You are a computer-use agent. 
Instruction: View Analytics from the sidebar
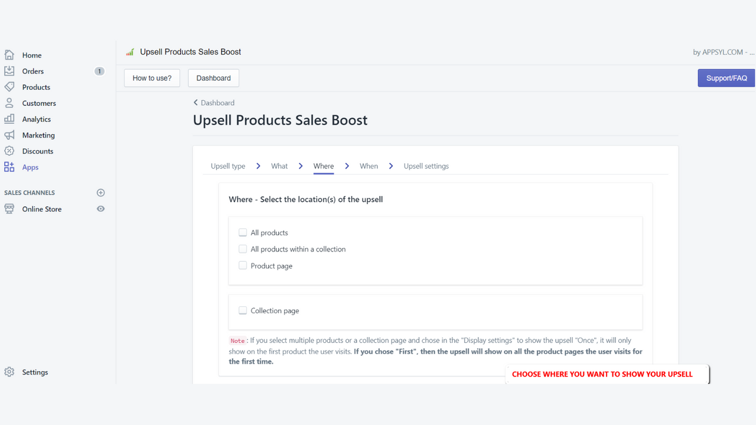pyautogui.click(x=36, y=119)
